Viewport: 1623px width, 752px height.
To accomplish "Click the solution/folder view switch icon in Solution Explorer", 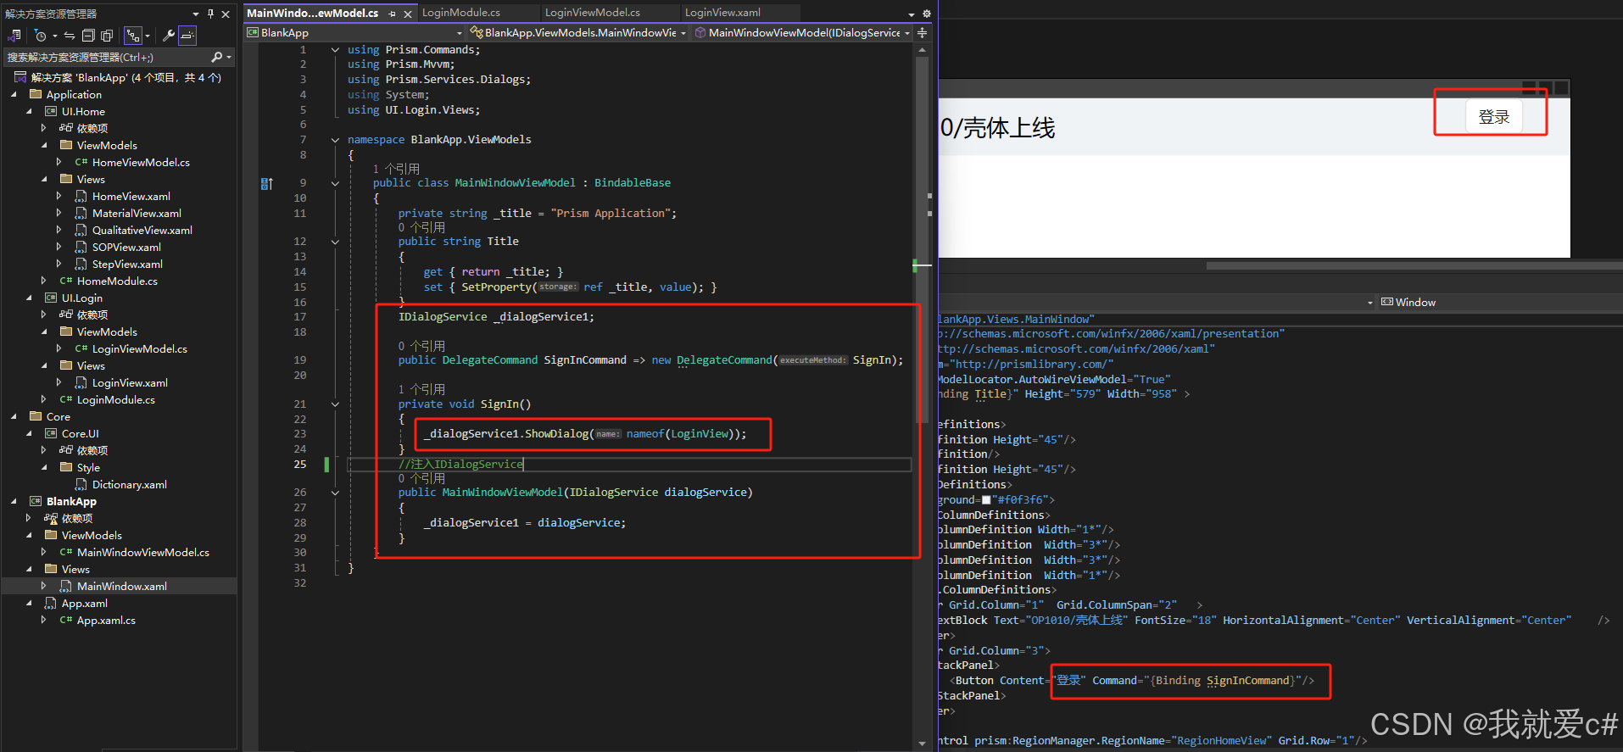I will tap(14, 36).
